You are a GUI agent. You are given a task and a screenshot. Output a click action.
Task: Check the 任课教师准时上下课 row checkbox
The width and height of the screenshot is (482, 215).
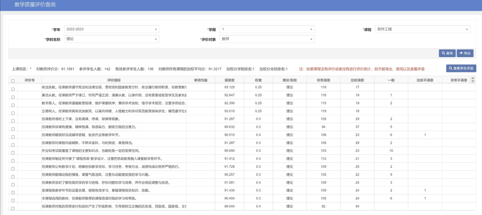point(13,121)
